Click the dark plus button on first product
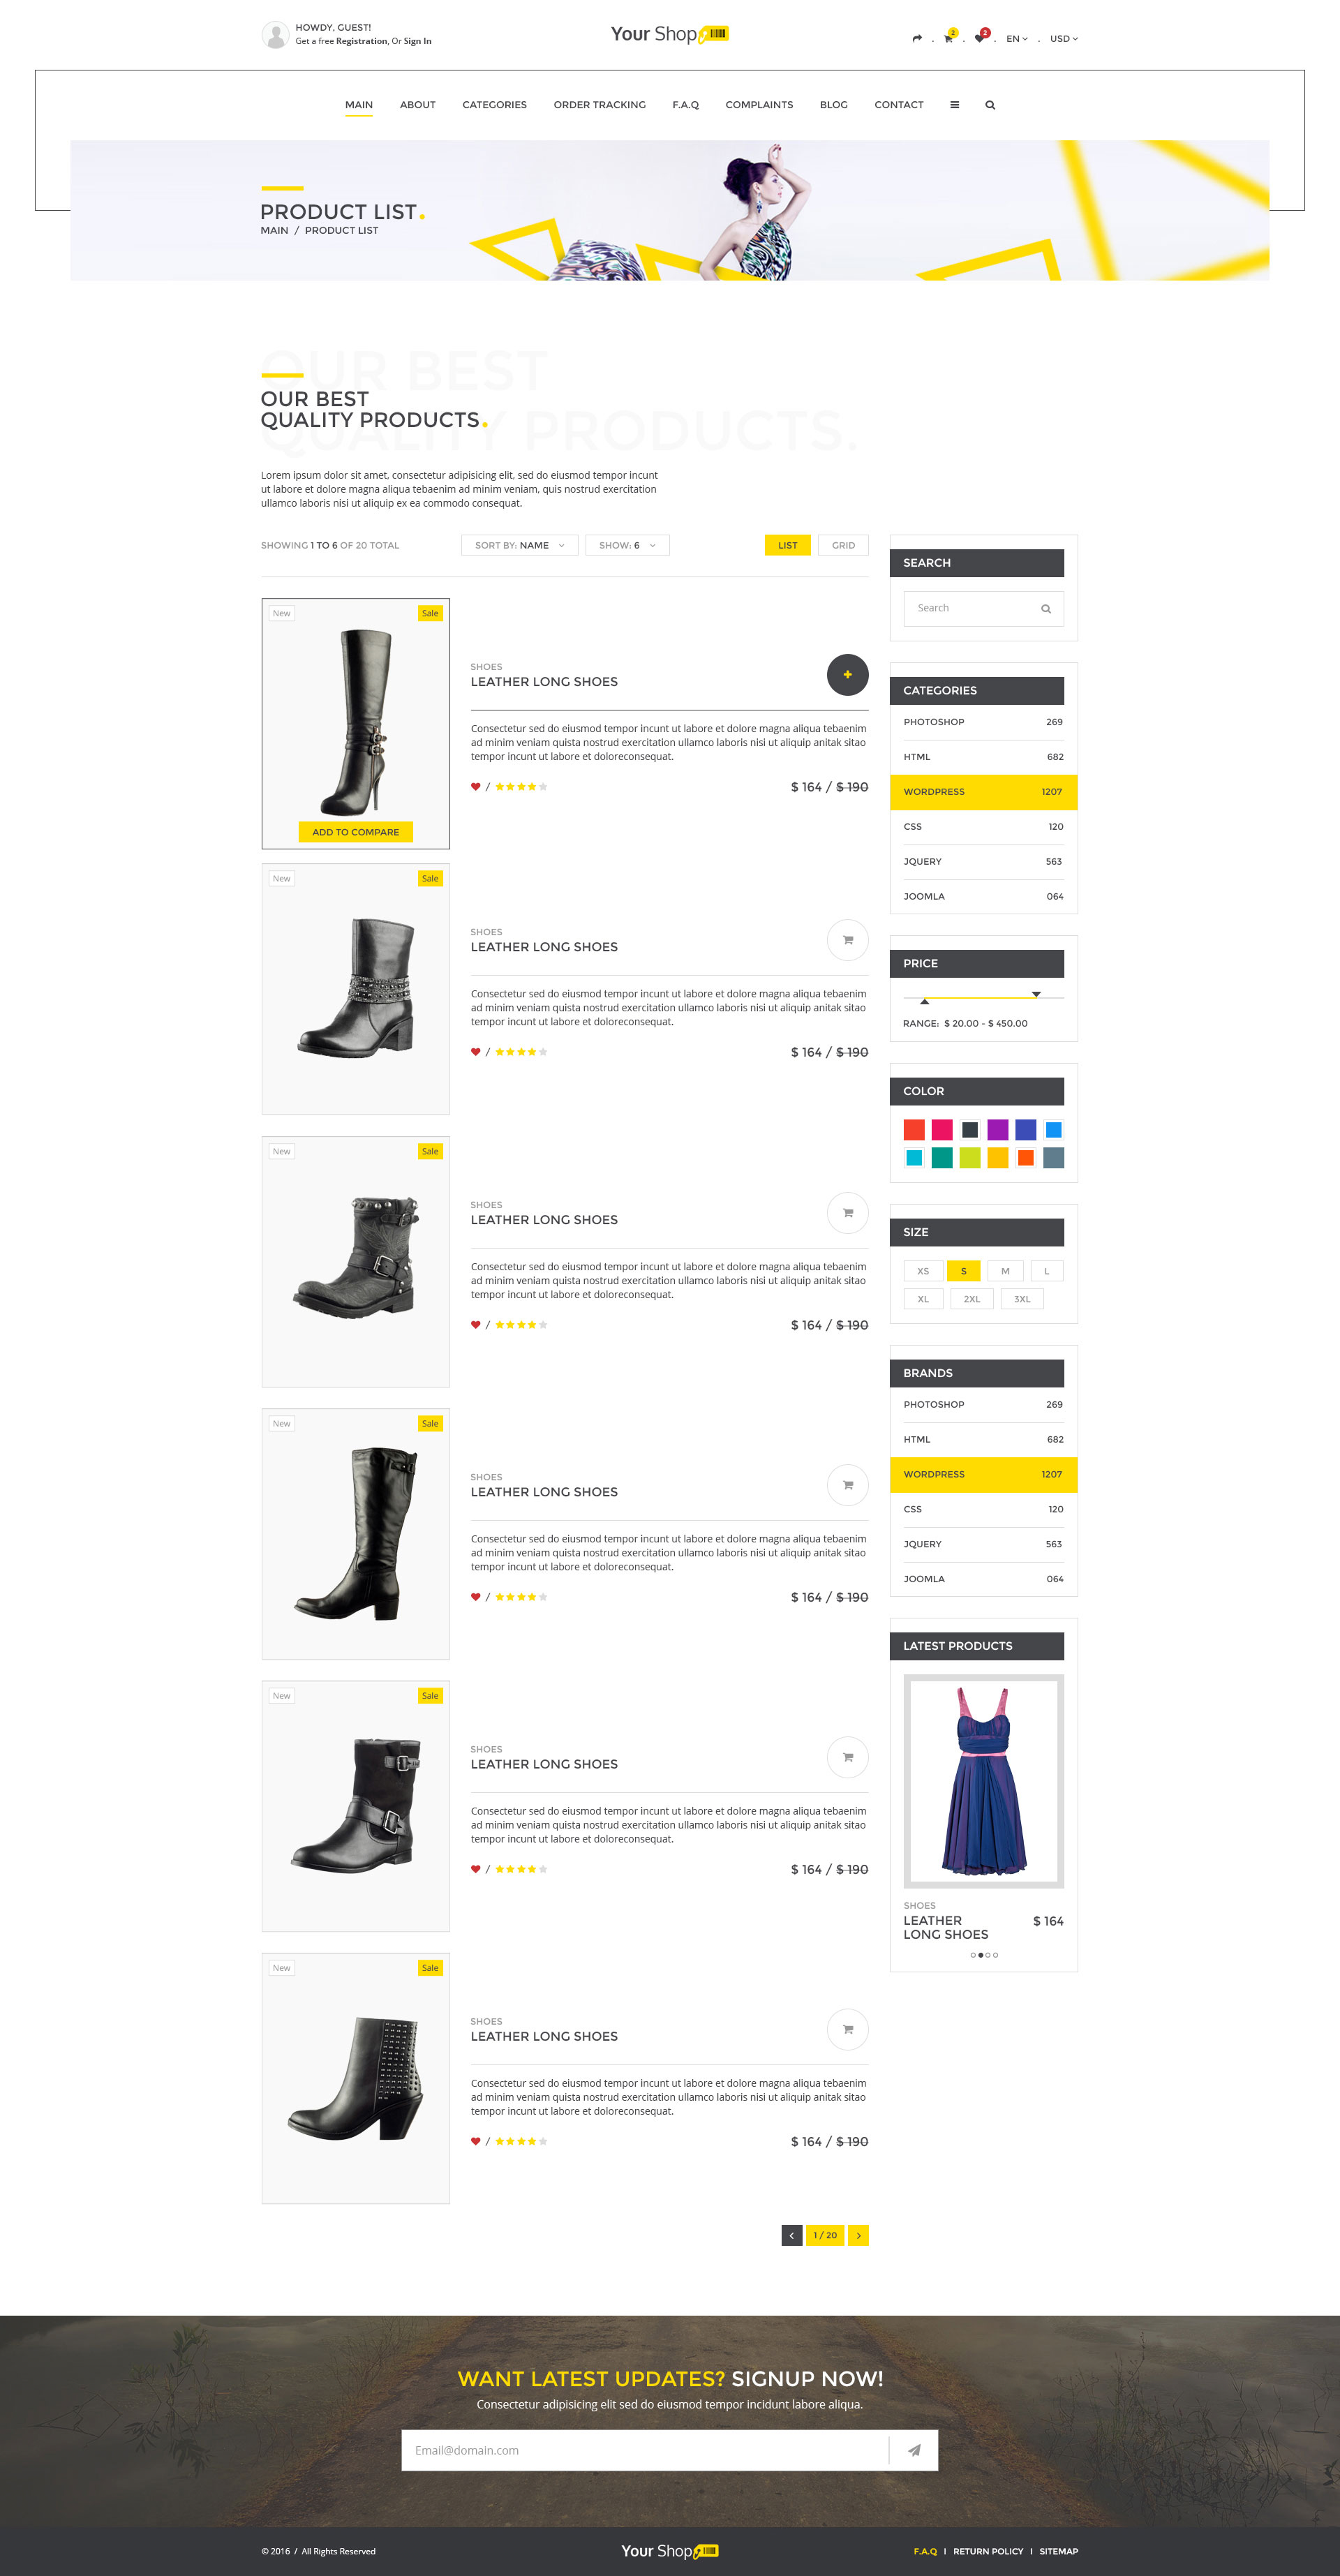 click(847, 674)
